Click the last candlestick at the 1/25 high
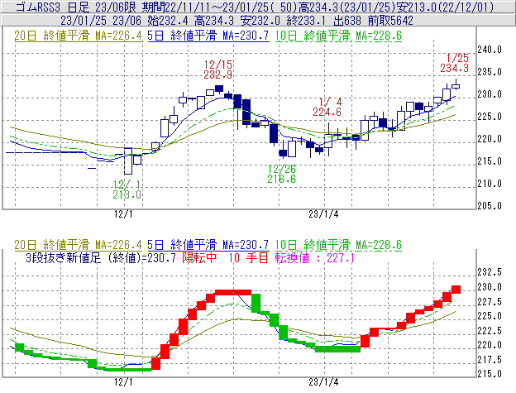The image size is (516, 393). [456, 86]
